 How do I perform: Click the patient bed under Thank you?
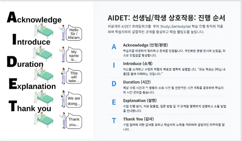(x=44, y=119)
